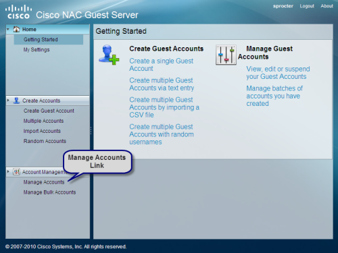The image size is (338, 253).
Task: Click the Logout link
Action: click(307, 6)
